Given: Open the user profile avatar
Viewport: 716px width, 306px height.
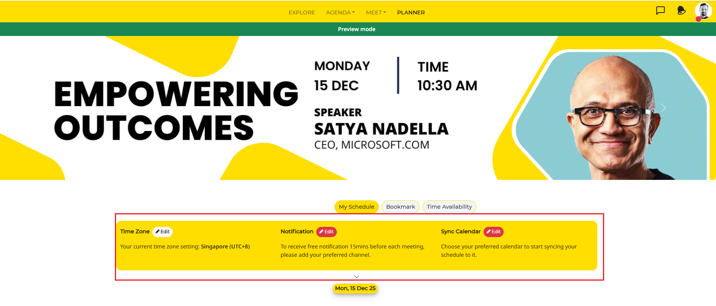Looking at the screenshot, I should (x=703, y=11).
